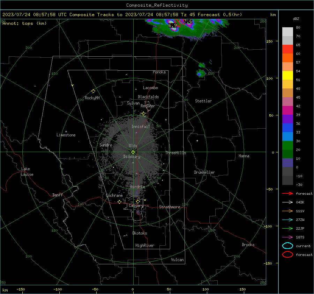Select the green 30–20 dBZ swatch
This screenshot has height=294, width=314.
pyautogui.click(x=287, y=145)
